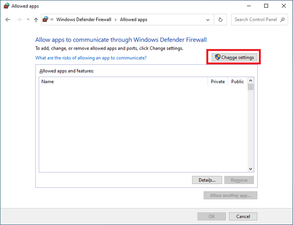This screenshot has height=225, width=293.
Task: Open the recent locations dropdown arrow
Action: coord(28,19)
